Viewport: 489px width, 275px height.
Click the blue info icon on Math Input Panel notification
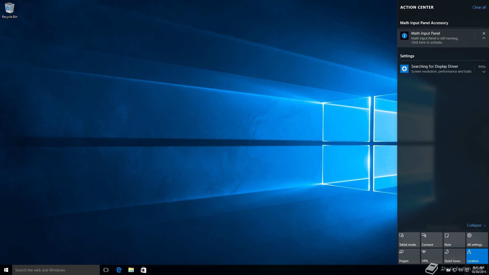pyautogui.click(x=404, y=36)
